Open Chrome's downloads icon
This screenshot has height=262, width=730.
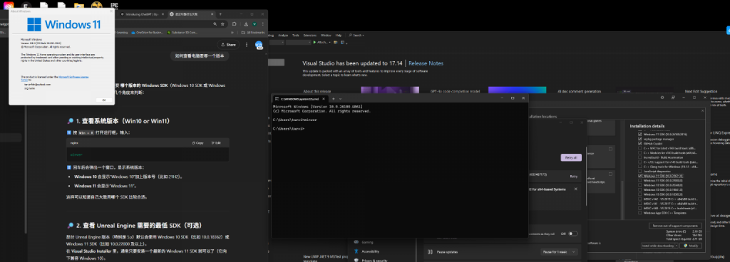pos(246,23)
